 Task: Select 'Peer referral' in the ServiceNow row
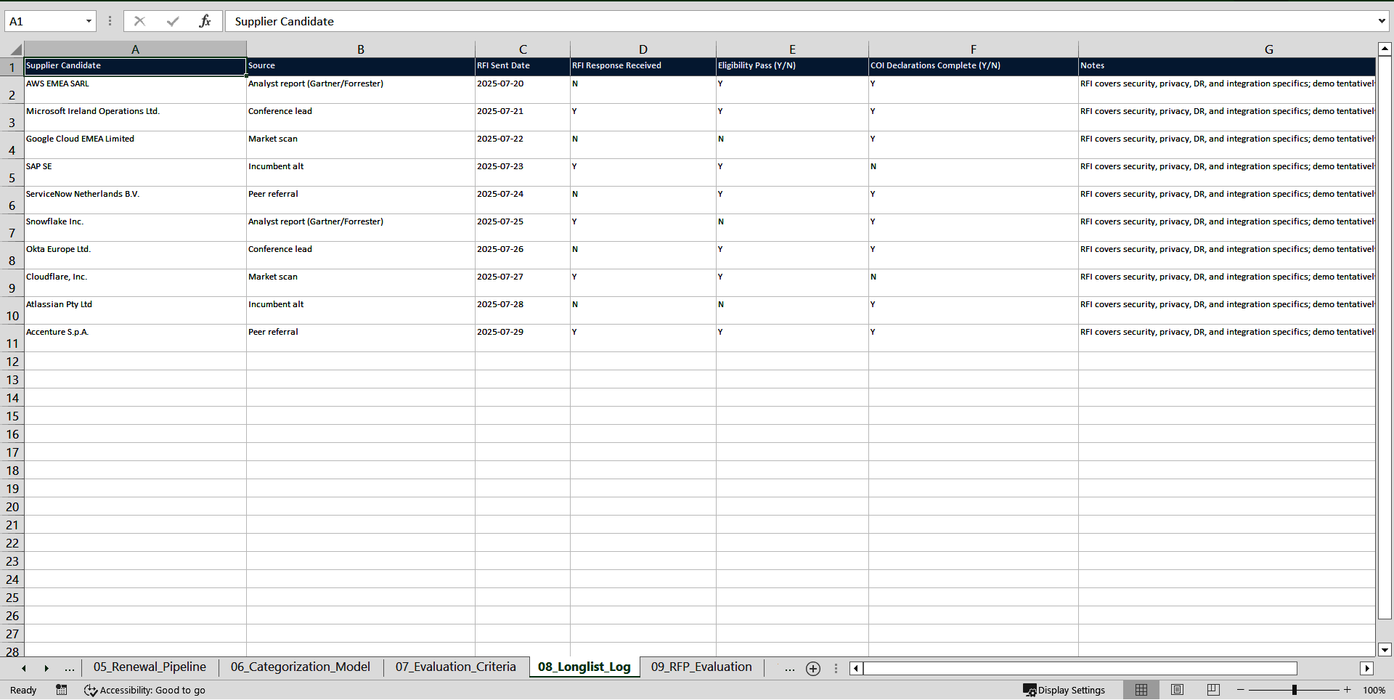[x=360, y=200]
